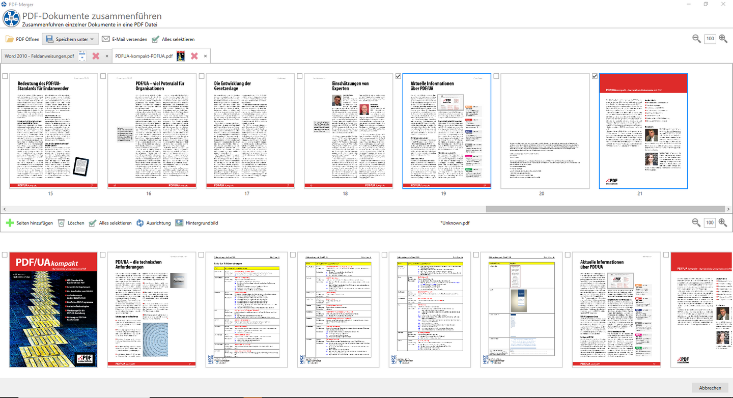Uncheck the box for page 19
Screen dimensions: 733x398
[x=398, y=76]
